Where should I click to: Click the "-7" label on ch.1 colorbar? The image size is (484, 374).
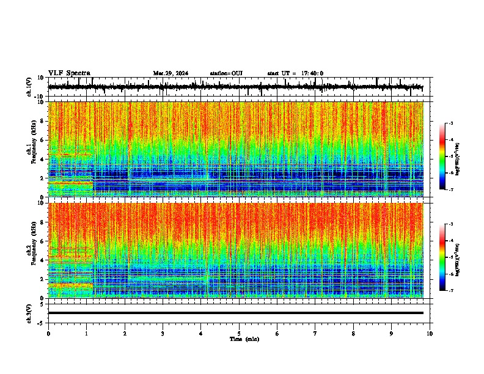(450, 189)
